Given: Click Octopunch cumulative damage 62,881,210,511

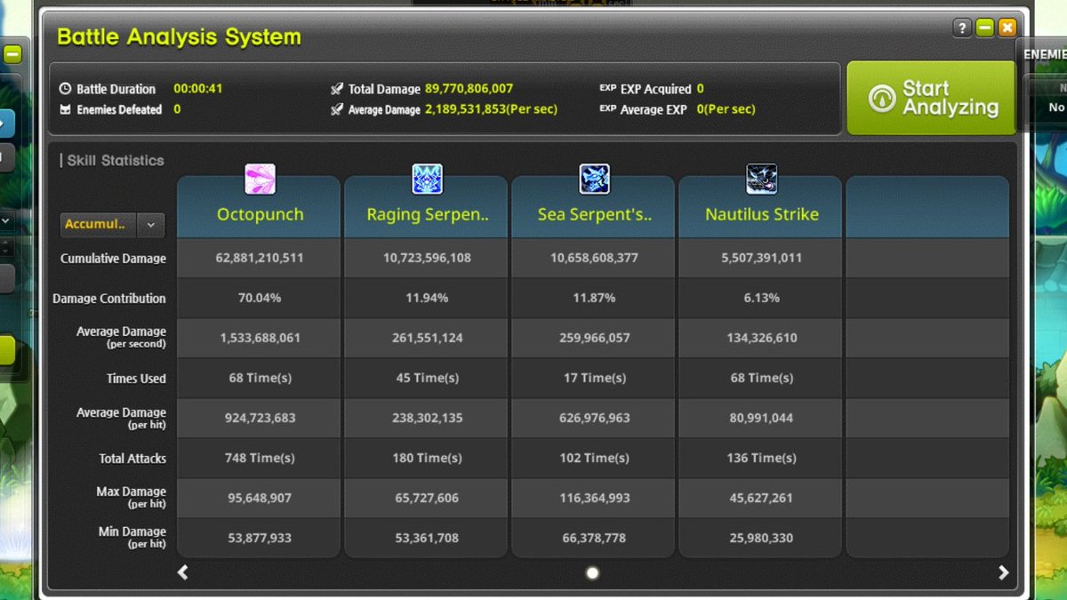Looking at the screenshot, I should (x=259, y=258).
